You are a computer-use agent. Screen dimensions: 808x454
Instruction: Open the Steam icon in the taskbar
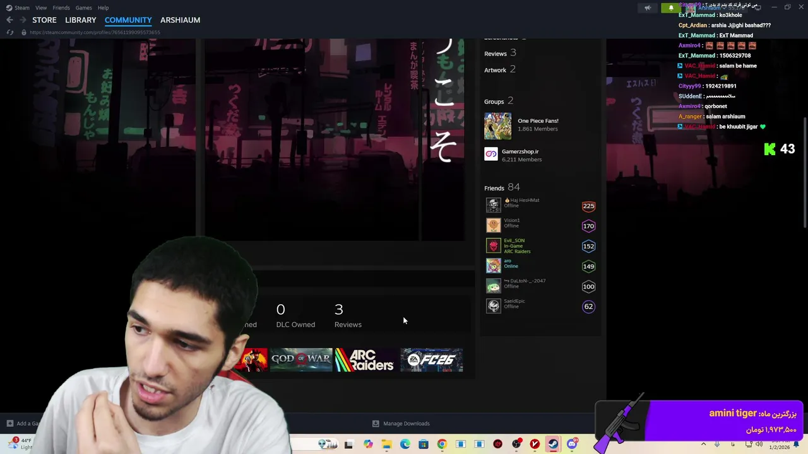point(553,445)
